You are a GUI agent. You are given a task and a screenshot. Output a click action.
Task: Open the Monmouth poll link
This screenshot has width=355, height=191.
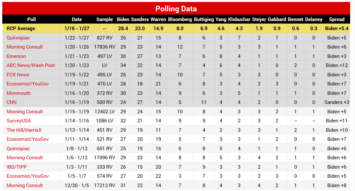[18, 93]
